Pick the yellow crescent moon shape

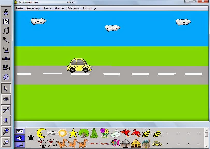[41, 133]
